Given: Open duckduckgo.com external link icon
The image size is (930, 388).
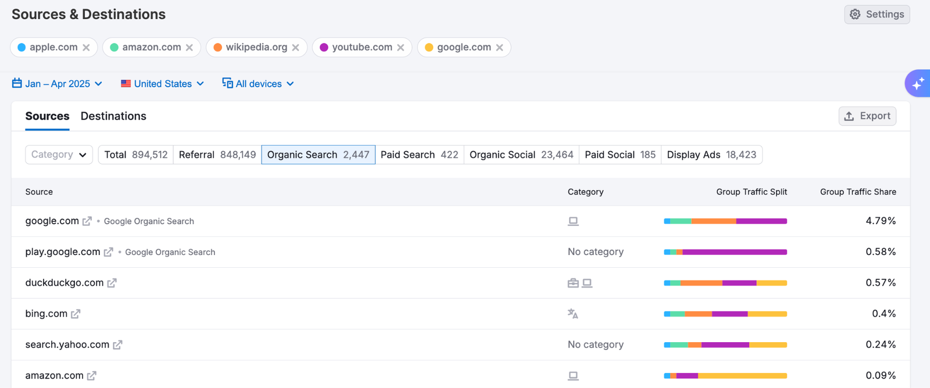Looking at the screenshot, I should (x=112, y=283).
